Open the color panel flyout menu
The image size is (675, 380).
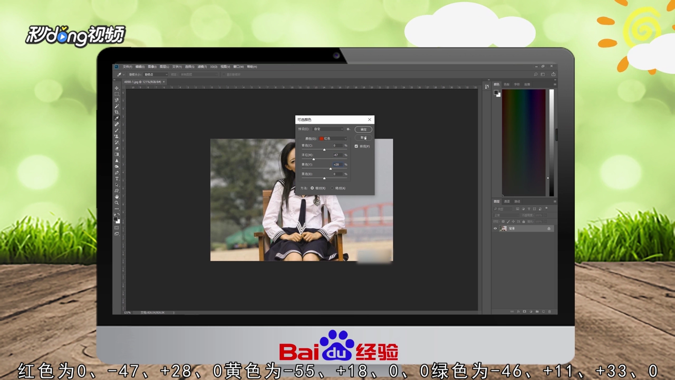tap(555, 84)
